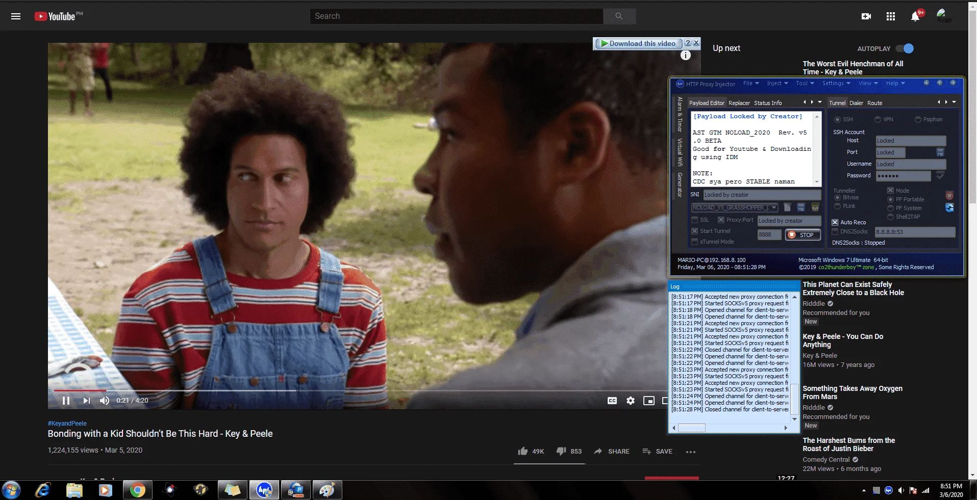Open the Generator side panel
This screenshot has height=500, width=977.
pyautogui.click(x=680, y=185)
